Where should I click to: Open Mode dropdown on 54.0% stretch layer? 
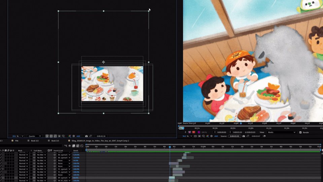click(23, 160)
